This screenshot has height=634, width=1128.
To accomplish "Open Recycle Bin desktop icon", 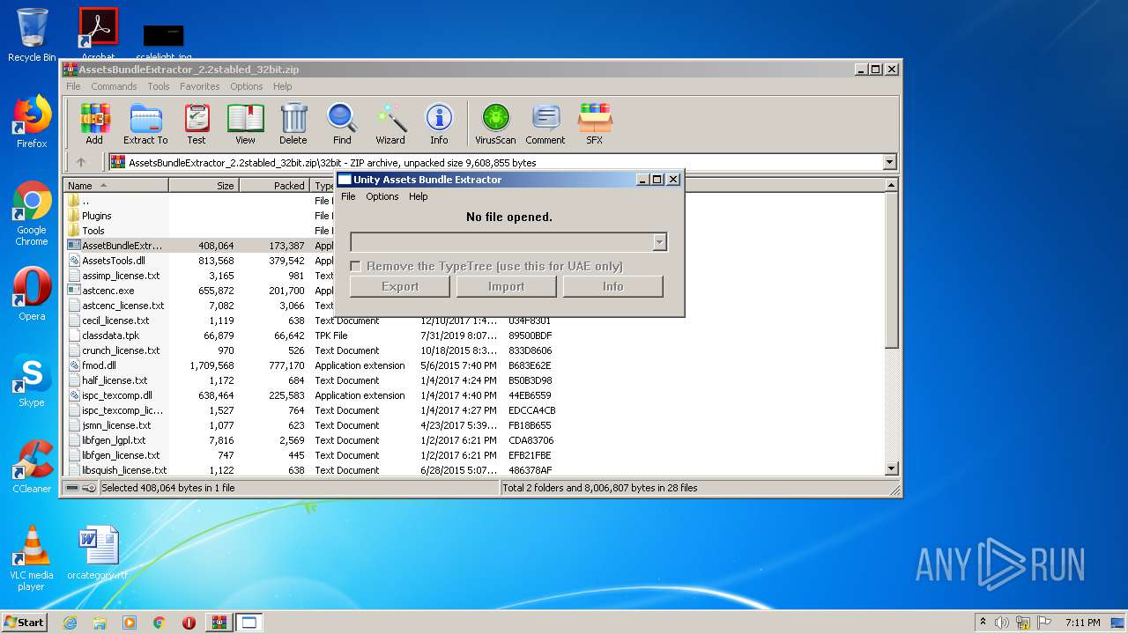I will pos(32,34).
